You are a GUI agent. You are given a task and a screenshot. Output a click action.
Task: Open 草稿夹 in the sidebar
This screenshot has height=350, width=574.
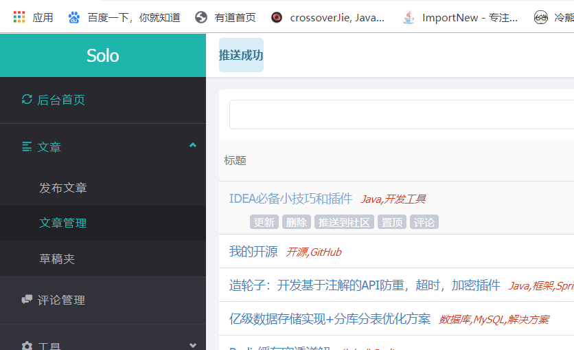point(57,259)
